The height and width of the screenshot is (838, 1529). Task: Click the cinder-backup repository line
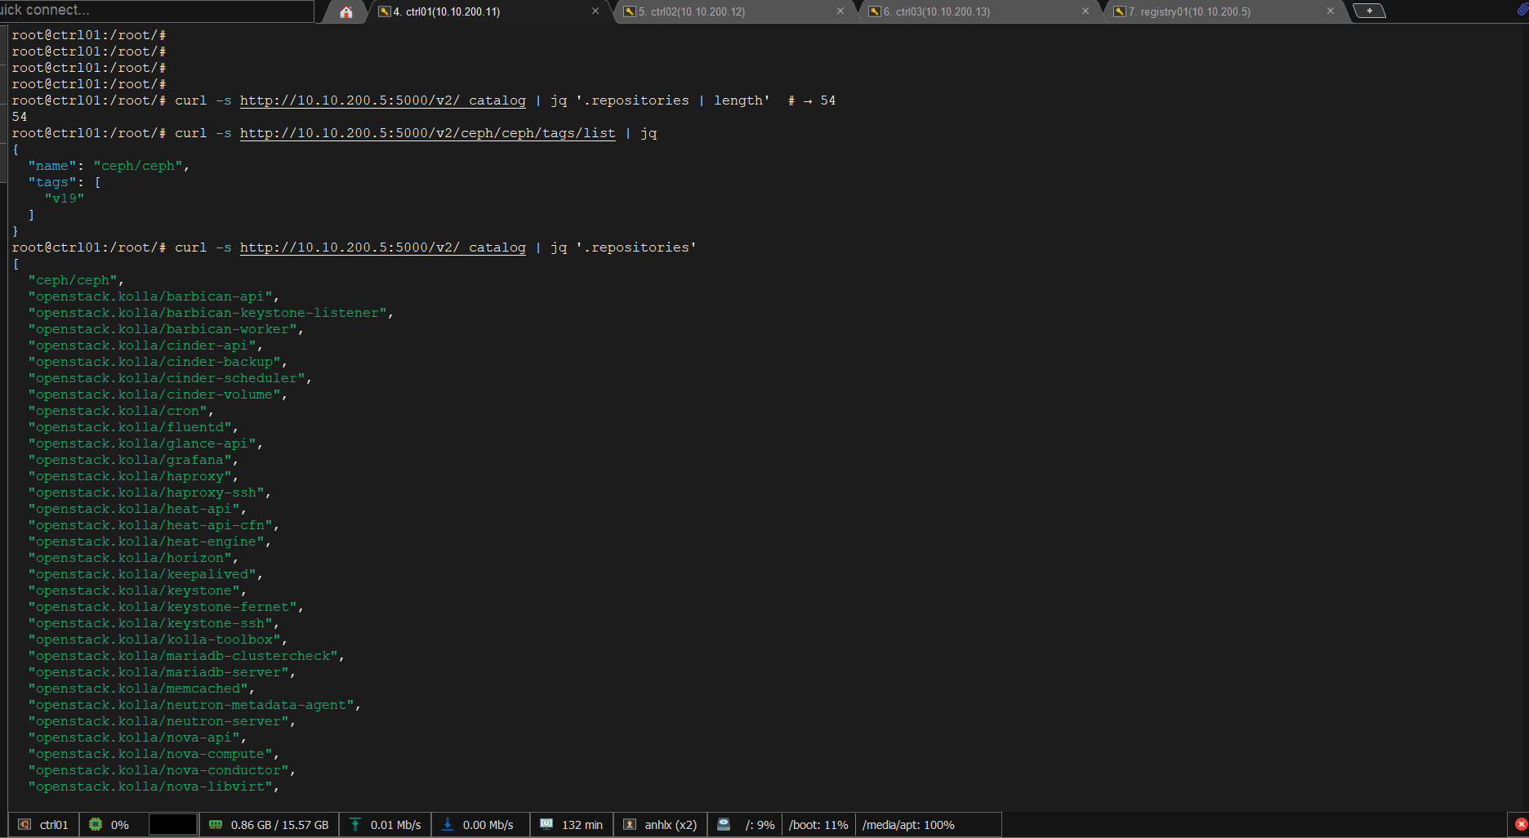coord(158,362)
